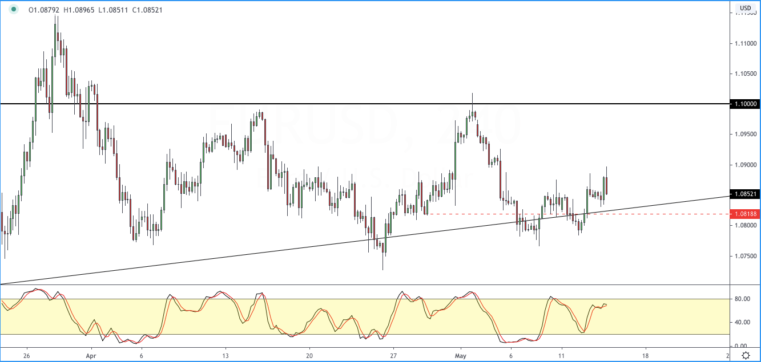
Task: Click the green market status dot
Action: tap(14, 10)
